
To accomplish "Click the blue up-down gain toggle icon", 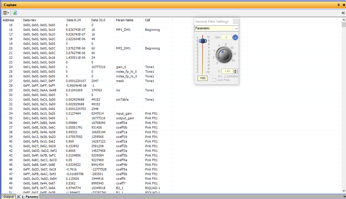I will (x=235, y=37).
